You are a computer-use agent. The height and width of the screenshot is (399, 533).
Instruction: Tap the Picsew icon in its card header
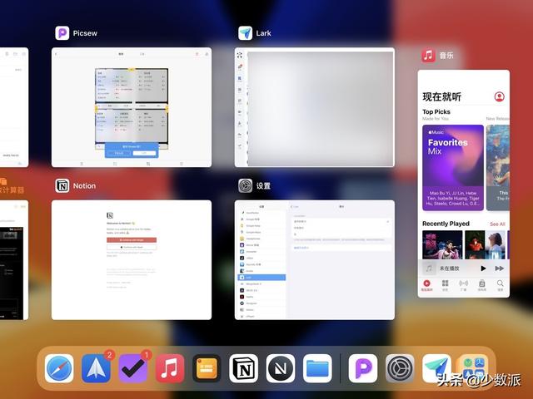(x=62, y=33)
